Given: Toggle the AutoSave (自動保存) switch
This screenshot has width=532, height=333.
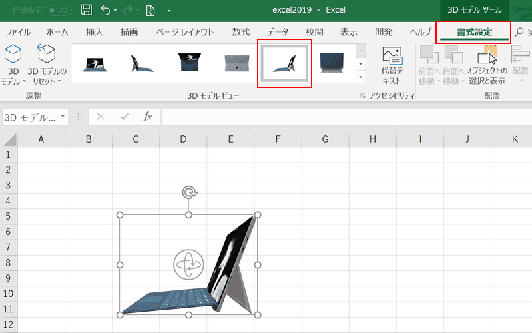Looking at the screenshot, I should pos(59,10).
